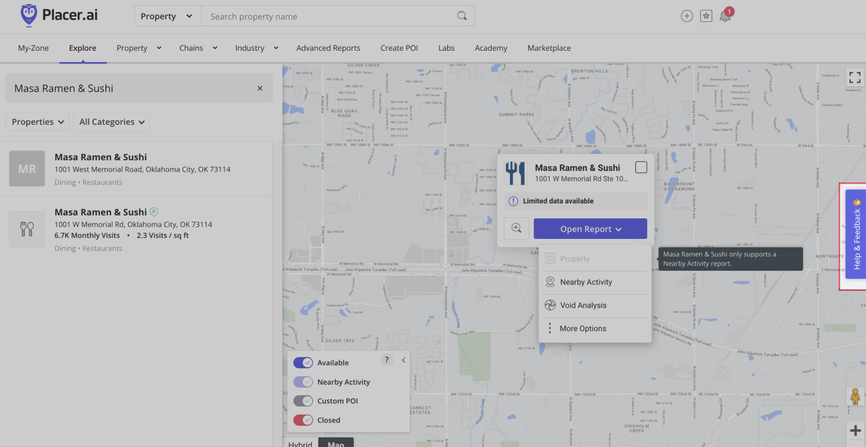
Task: Click the restaurant cutlery icon in popup
Action: 515,173
